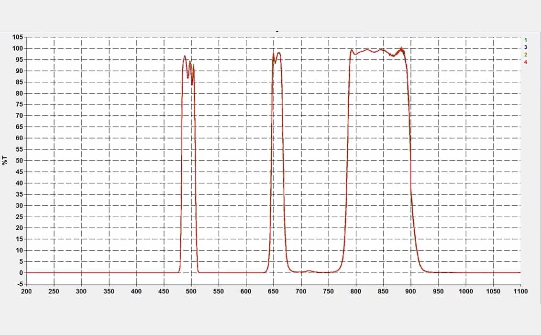
Task: Click the first peak top near 490 nm
Action: 185,56
